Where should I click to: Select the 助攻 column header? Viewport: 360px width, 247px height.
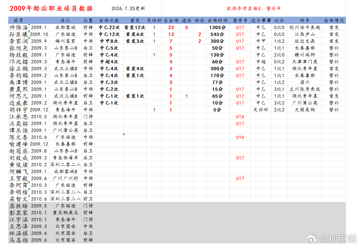[200, 21]
